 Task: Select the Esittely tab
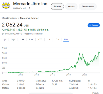57,7
